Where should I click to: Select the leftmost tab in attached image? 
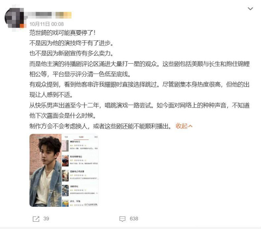pos(66,137)
